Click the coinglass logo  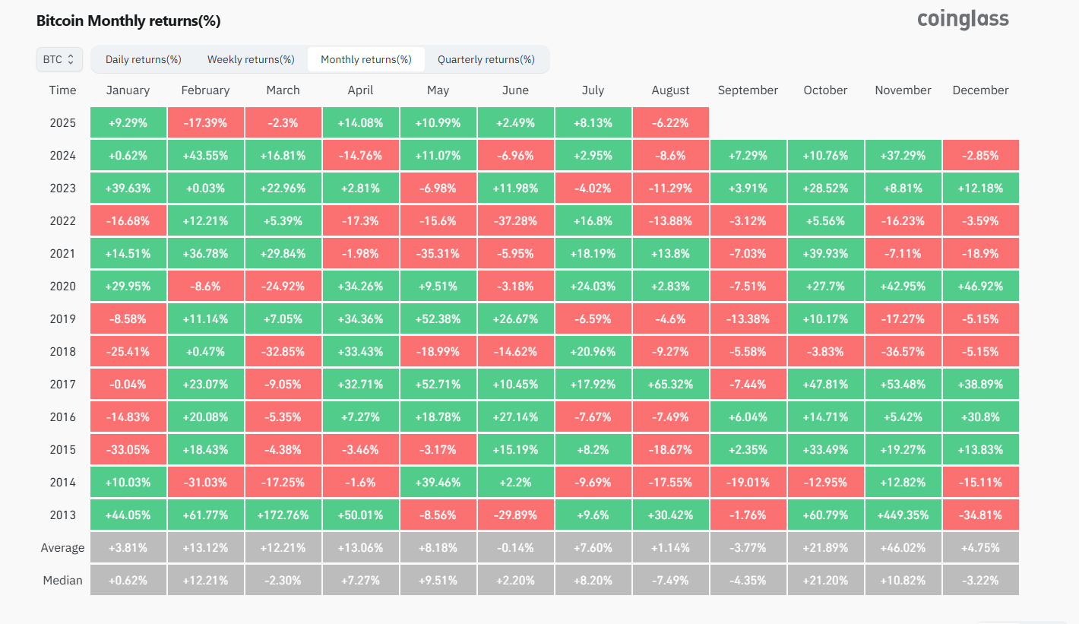click(963, 19)
